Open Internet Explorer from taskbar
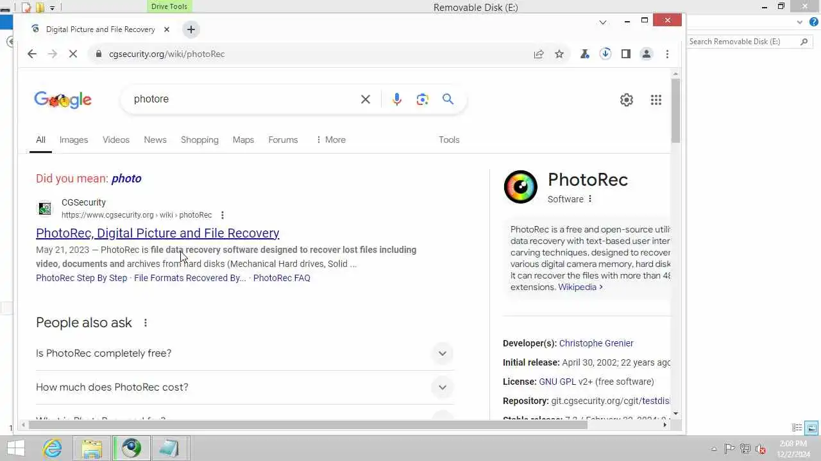The height and width of the screenshot is (461, 821). 52,448
